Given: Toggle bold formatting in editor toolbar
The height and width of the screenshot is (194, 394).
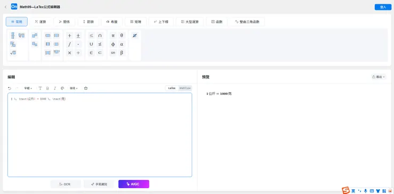Looking at the screenshot, I should pos(47,88).
